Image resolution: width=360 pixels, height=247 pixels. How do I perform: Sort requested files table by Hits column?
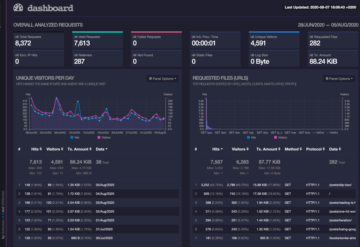pyautogui.click(x=217, y=149)
